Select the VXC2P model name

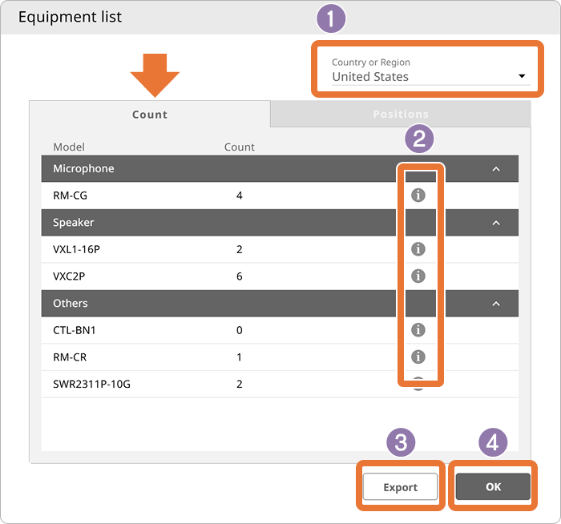(x=69, y=276)
